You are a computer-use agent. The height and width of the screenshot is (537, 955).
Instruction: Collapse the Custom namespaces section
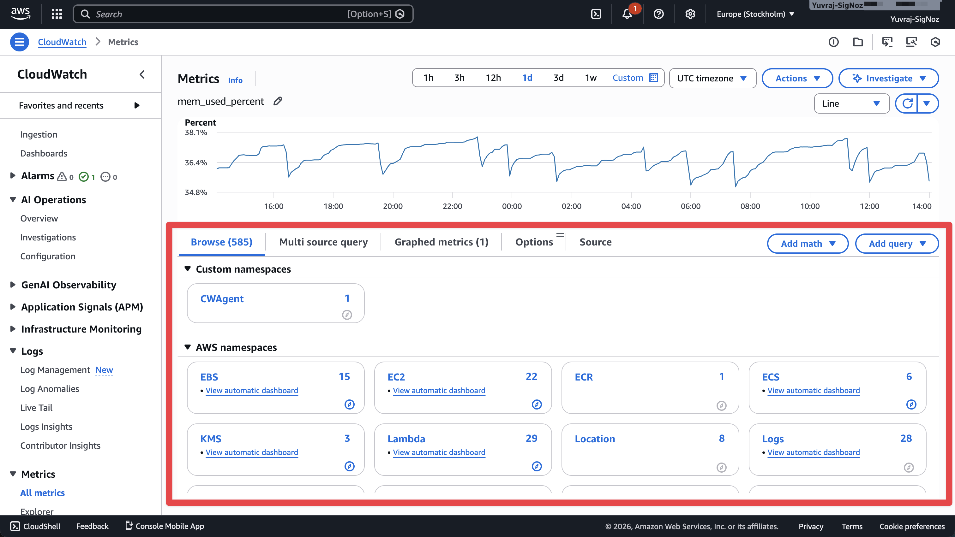[188, 269]
